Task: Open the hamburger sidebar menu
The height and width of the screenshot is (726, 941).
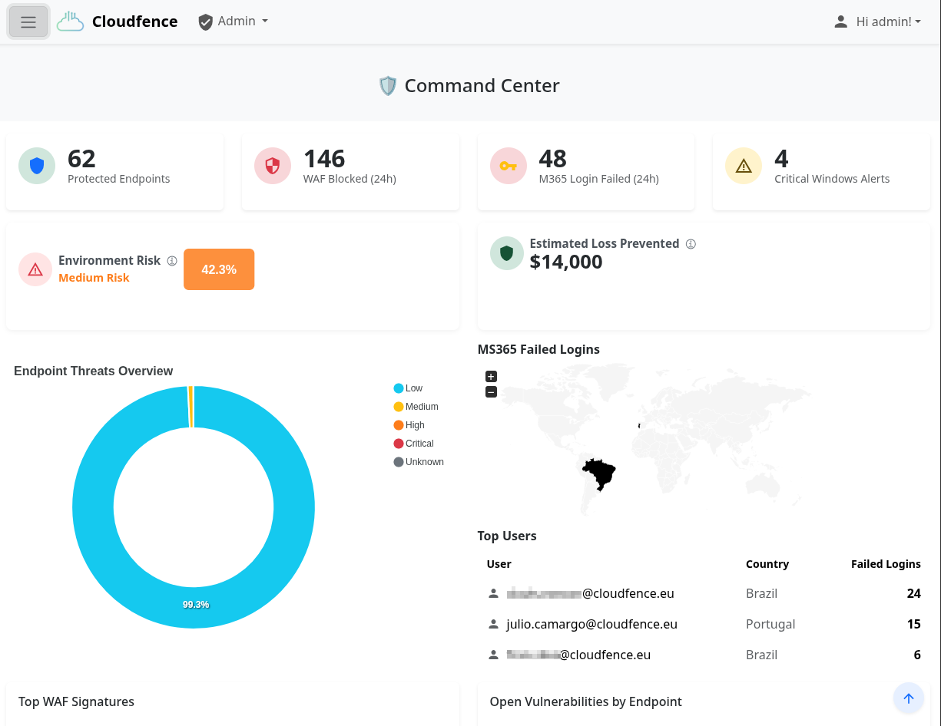Action: tap(28, 22)
